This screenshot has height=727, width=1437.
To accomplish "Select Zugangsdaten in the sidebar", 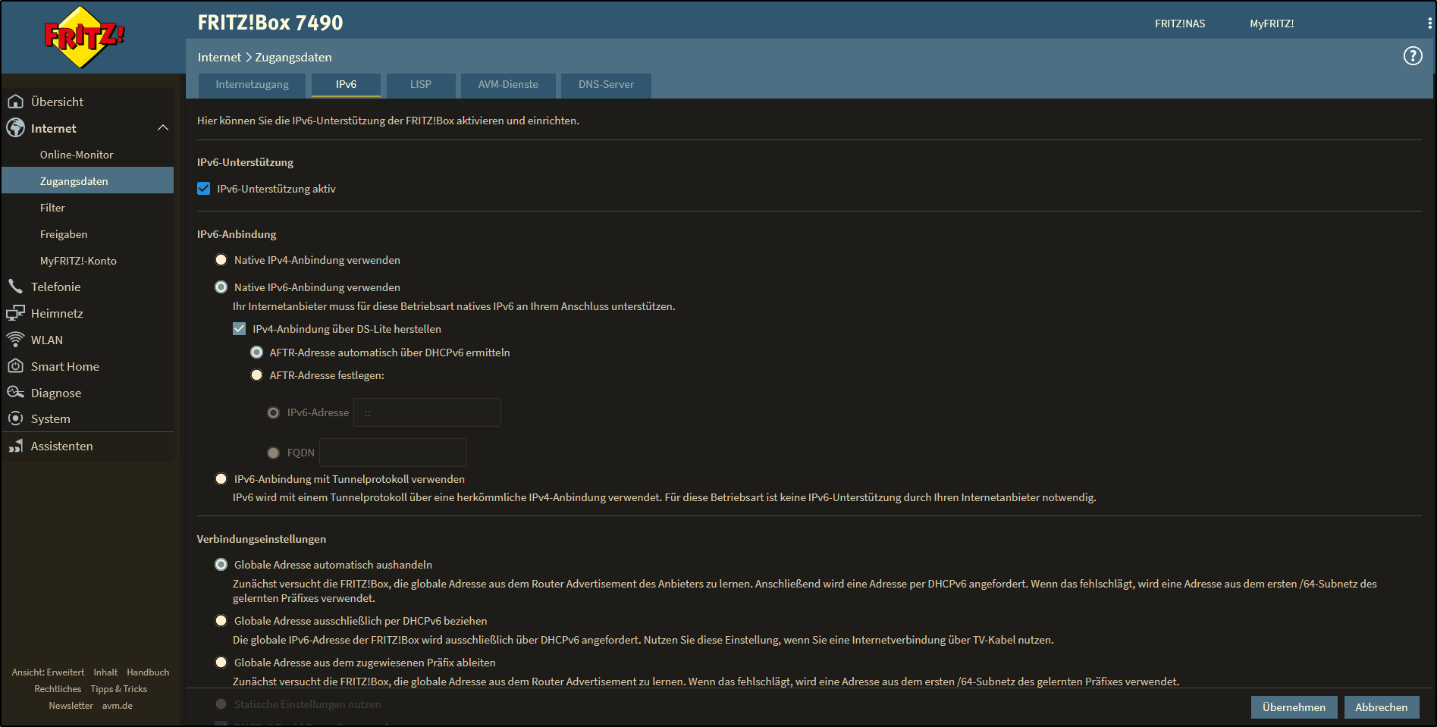I will pos(88,181).
